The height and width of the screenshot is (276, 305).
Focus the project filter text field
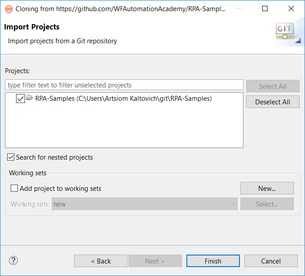click(x=124, y=85)
